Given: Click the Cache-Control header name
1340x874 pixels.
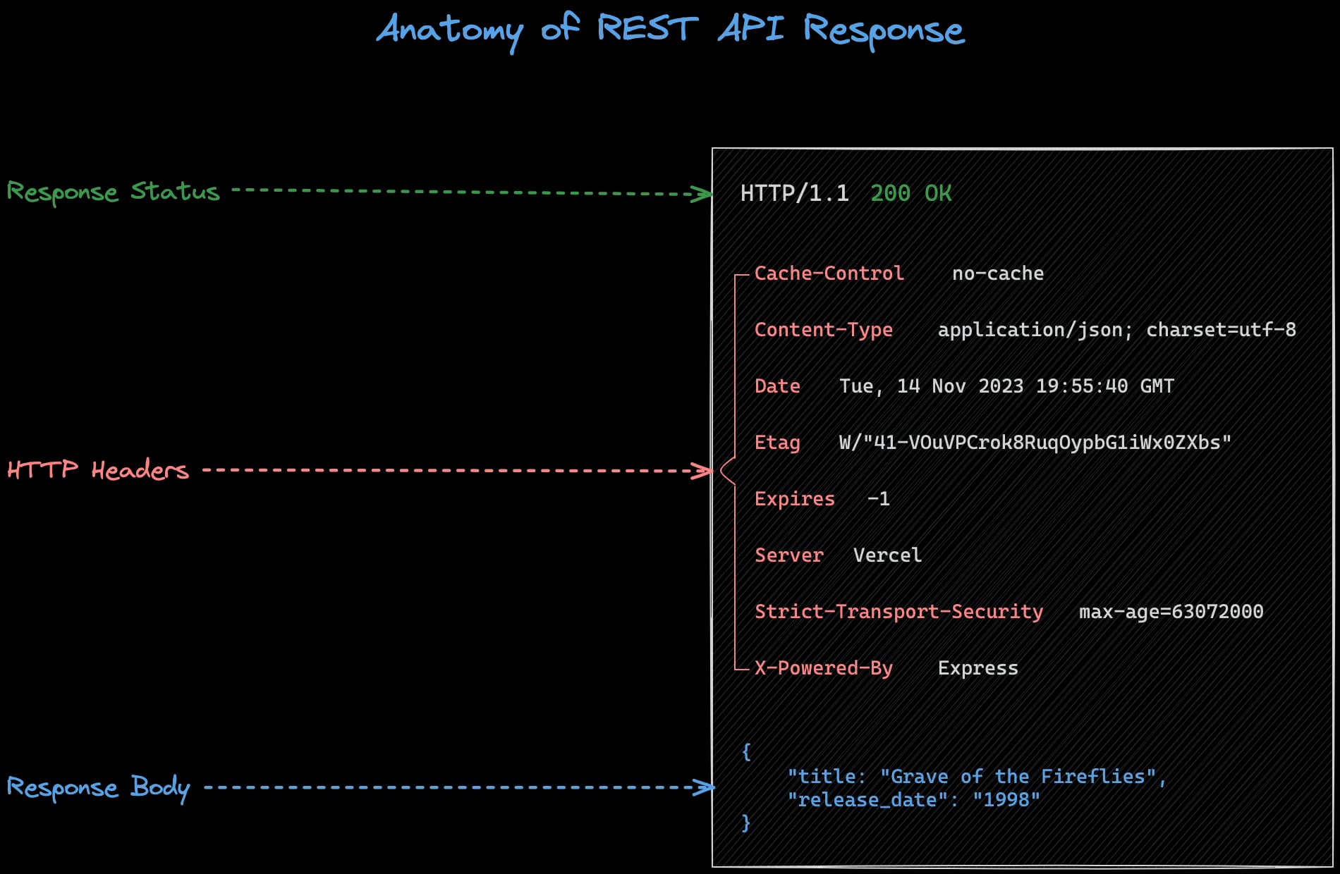Looking at the screenshot, I should click(x=829, y=273).
